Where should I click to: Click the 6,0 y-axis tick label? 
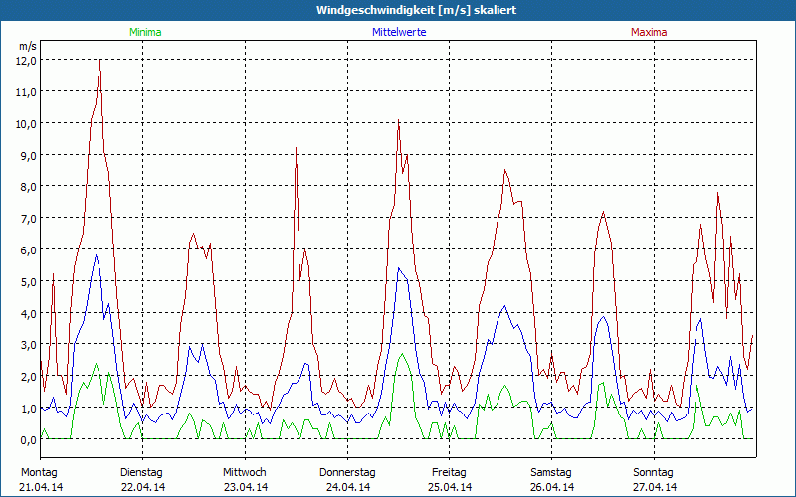pos(26,249)
